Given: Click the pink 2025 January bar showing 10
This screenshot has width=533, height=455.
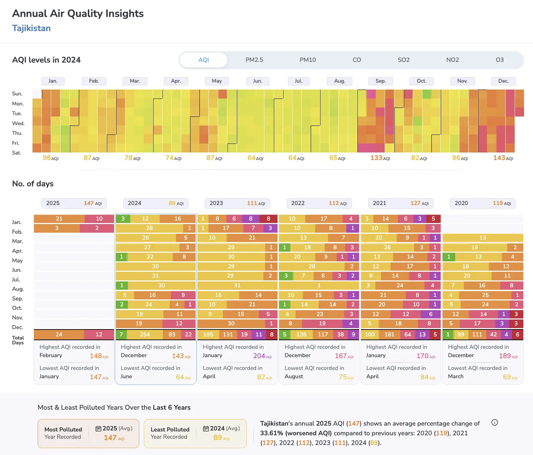Looking at the screenshot, I should [x=99, y=219].
